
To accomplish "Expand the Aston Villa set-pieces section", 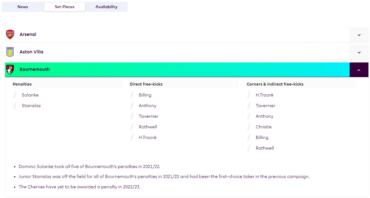I will coord(359,52).
